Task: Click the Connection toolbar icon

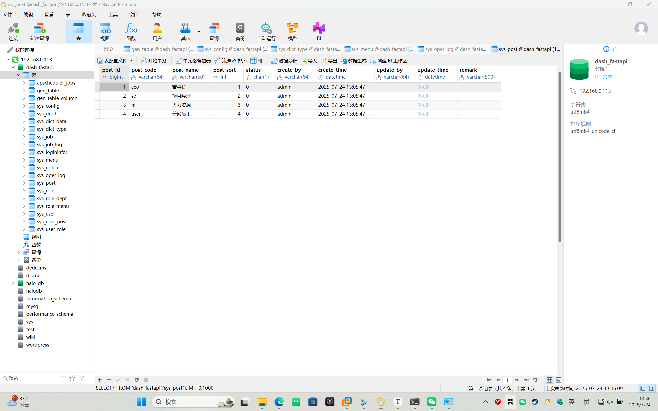Action: point(13,32)
